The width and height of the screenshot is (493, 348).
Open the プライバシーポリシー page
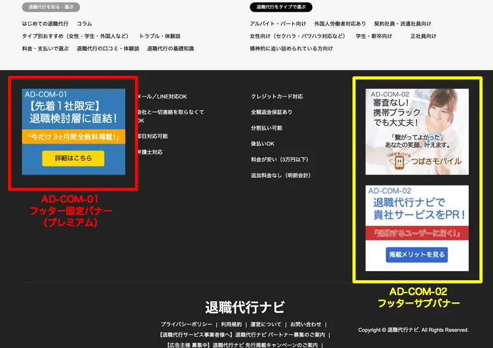pyautogui.click(x=187, y=324)
